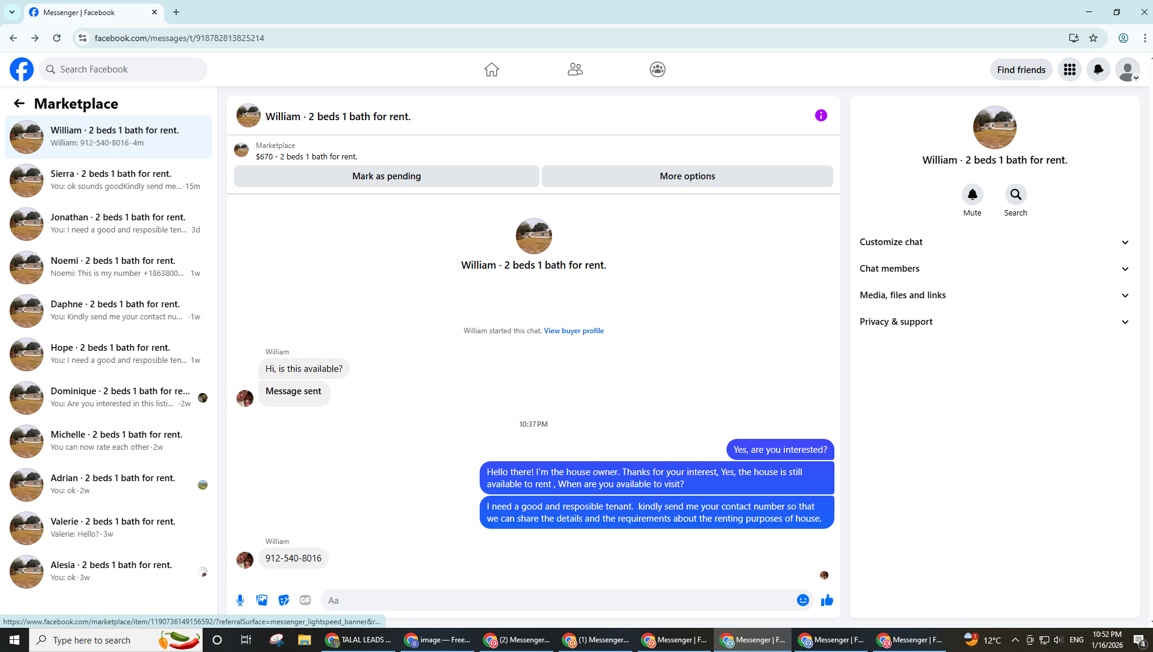Open the View buyer profile link

tap(574, 331)
